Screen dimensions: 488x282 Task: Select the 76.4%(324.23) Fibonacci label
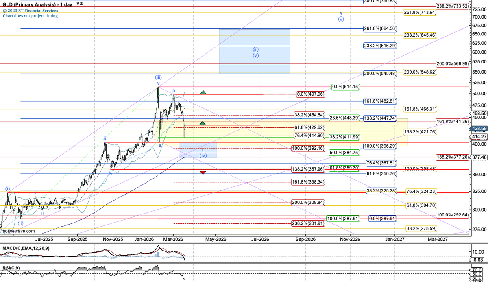click(x=421, y=191)
